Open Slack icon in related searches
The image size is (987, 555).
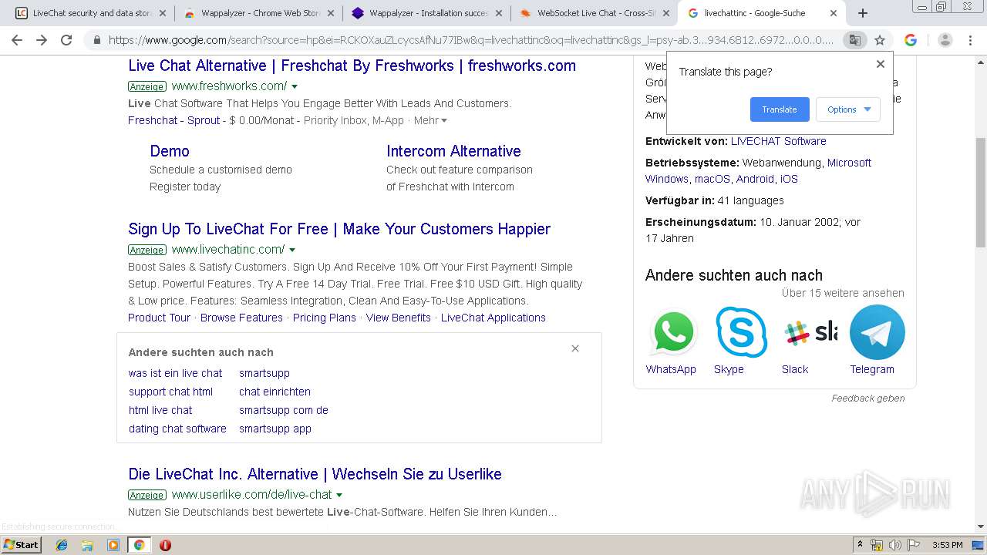click(x=810, y=332)
